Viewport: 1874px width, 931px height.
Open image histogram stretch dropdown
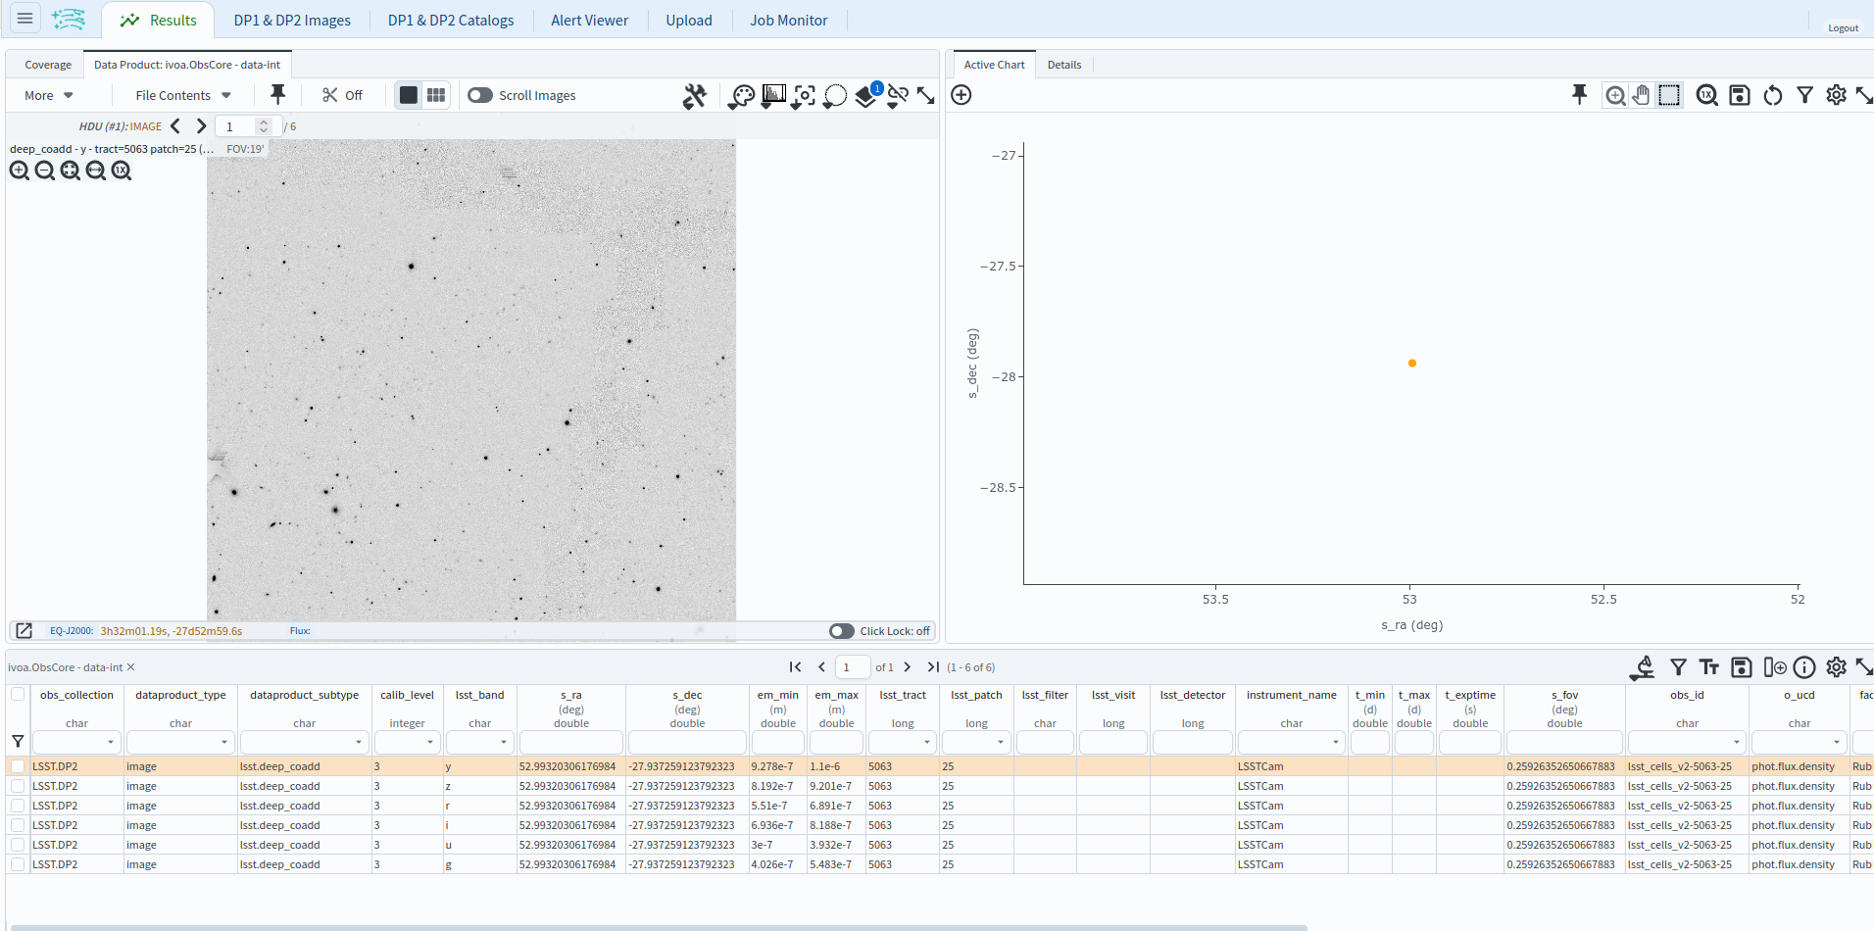[773, 96]
